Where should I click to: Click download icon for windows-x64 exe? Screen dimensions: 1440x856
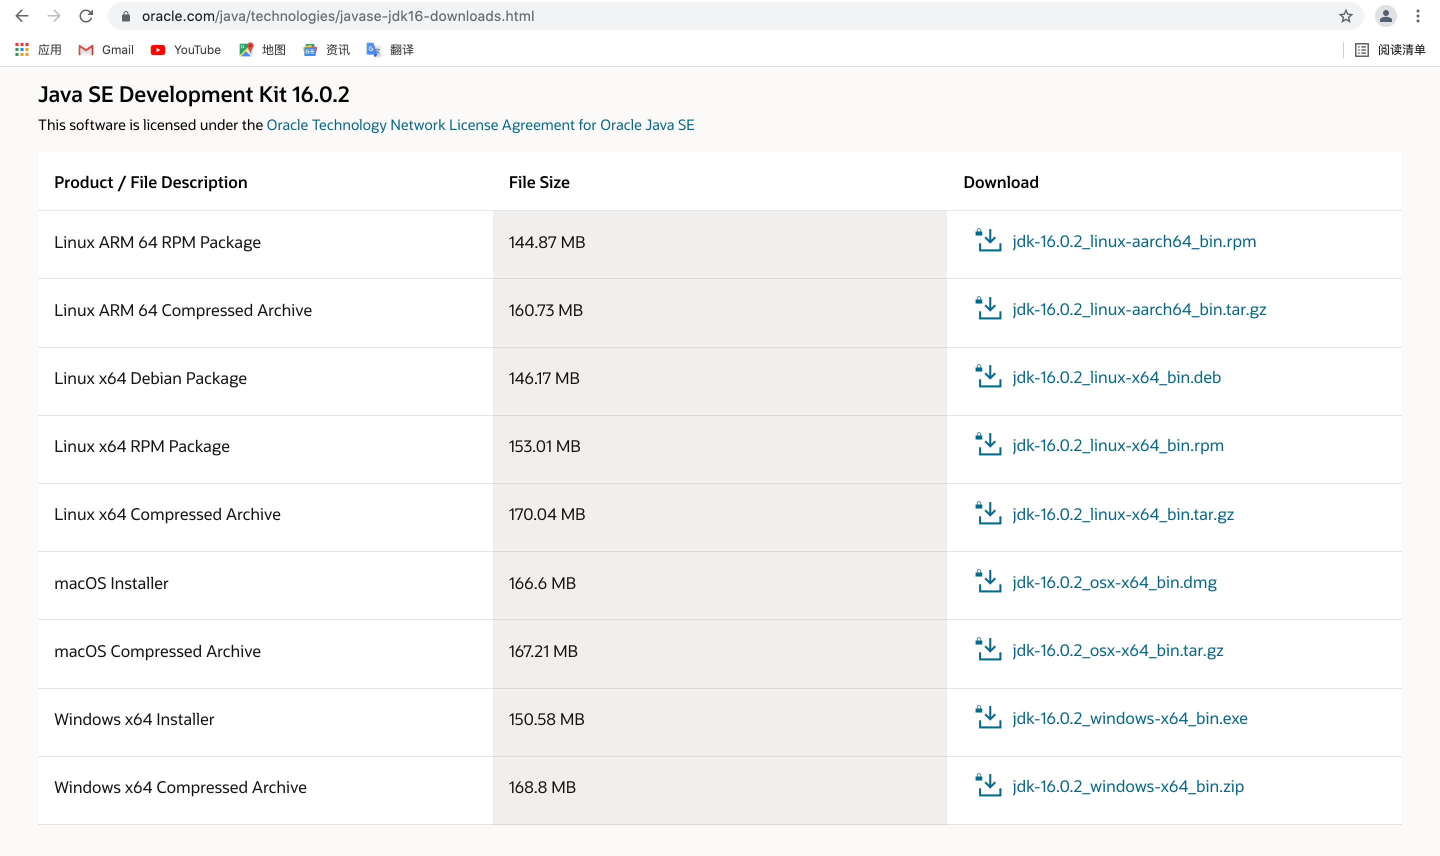click(988, 717)
